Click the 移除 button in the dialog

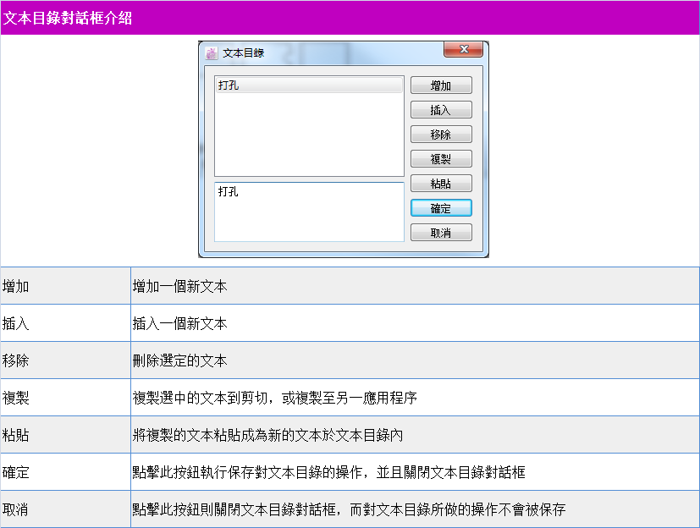click(x=441, y=135)
